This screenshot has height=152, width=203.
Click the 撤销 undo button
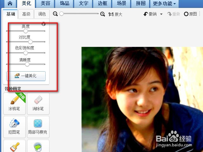(x=150, y=14)
